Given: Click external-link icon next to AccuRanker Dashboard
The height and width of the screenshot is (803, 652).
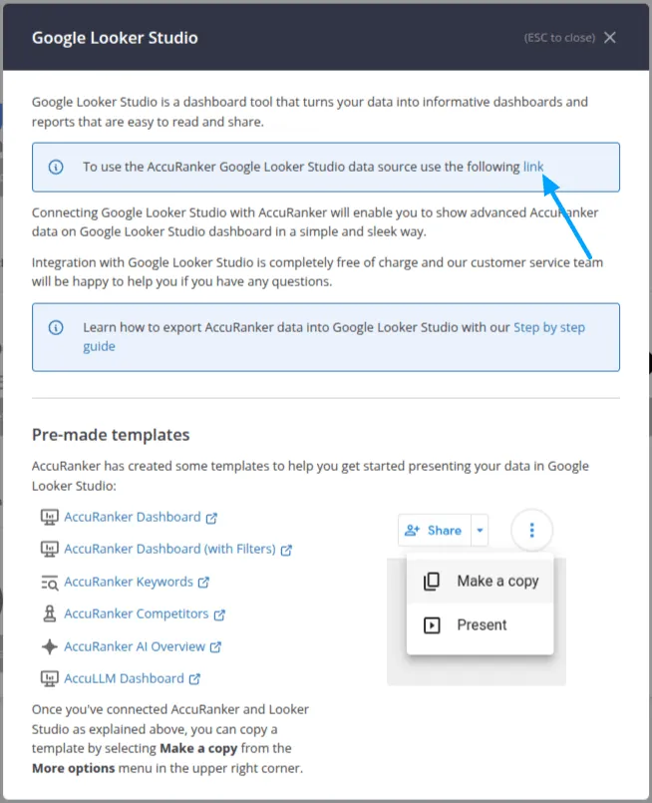Looking at the screenshot, I should [x=211, y=518].
